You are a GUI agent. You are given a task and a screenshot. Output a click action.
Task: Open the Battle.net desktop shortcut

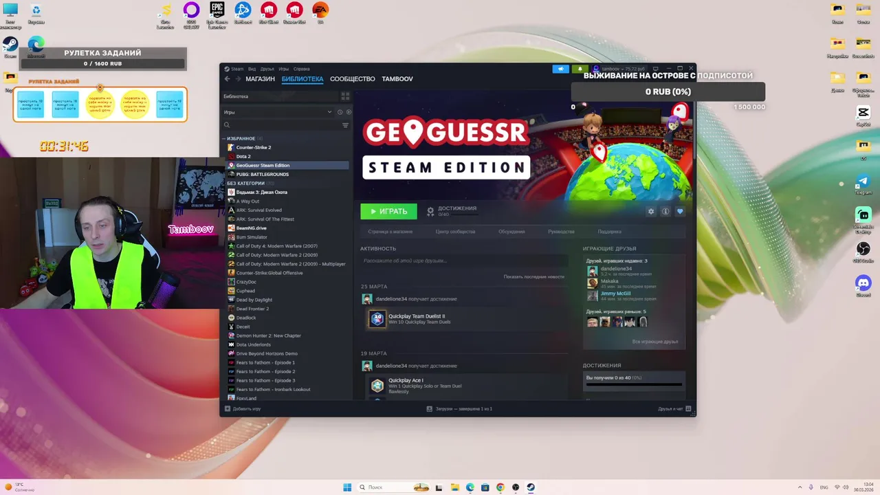(x=243, y=14)
